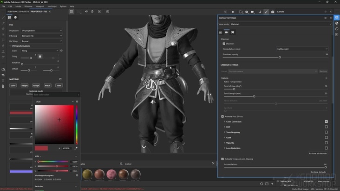Disable the Color Correction checkbox

pyautogui.click(x=327, y=121)
